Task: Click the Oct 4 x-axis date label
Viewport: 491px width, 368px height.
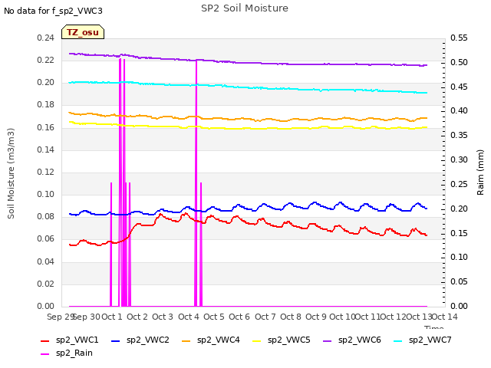Action: click(189, 317)
